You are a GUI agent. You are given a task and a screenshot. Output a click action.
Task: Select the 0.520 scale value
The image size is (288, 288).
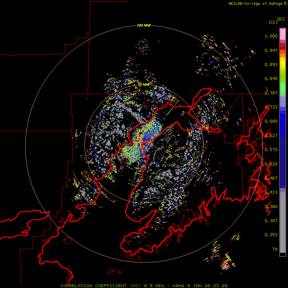[x=271, y=164]
